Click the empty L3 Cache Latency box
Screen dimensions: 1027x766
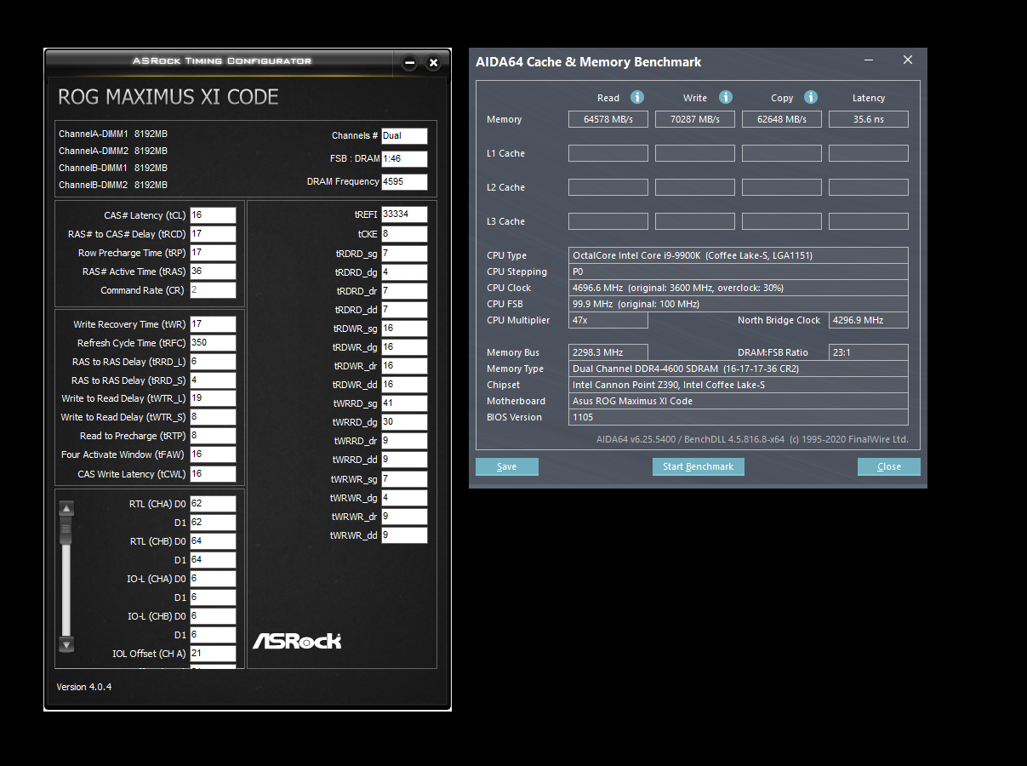pos(869,221)
